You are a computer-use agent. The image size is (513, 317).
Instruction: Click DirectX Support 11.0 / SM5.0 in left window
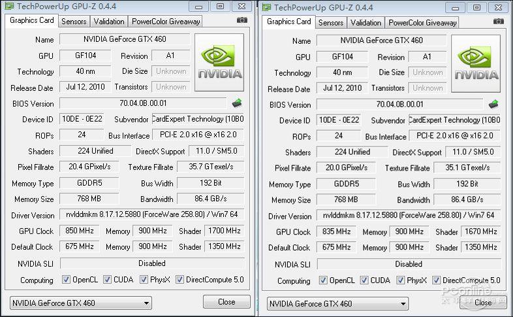pos(216,151)
